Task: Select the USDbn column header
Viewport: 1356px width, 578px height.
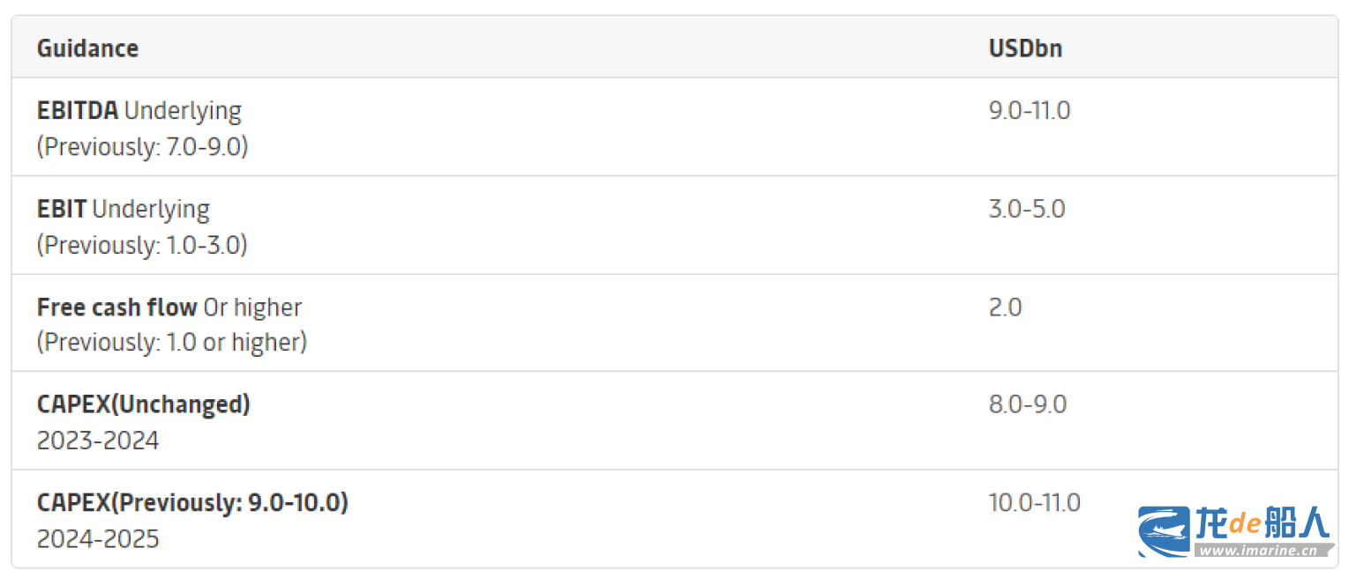Action: pyautogui.click(x=1025, y=48)
